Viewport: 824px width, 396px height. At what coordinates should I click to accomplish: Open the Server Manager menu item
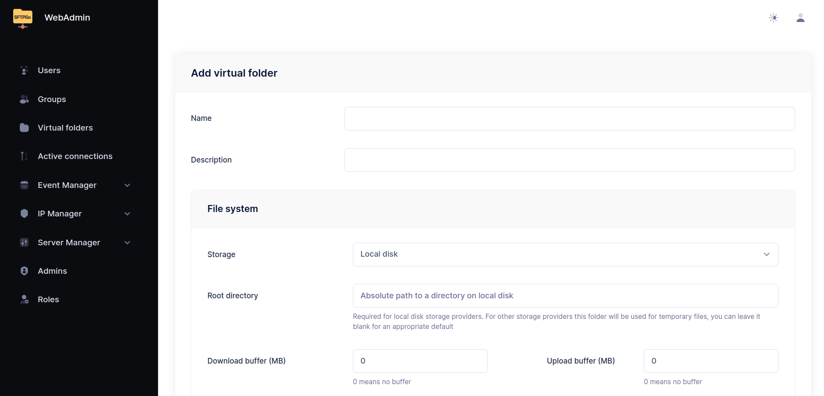69,243
